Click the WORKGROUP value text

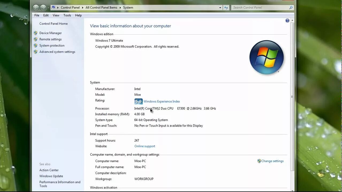pyautogui.click(x=144, y=179)
